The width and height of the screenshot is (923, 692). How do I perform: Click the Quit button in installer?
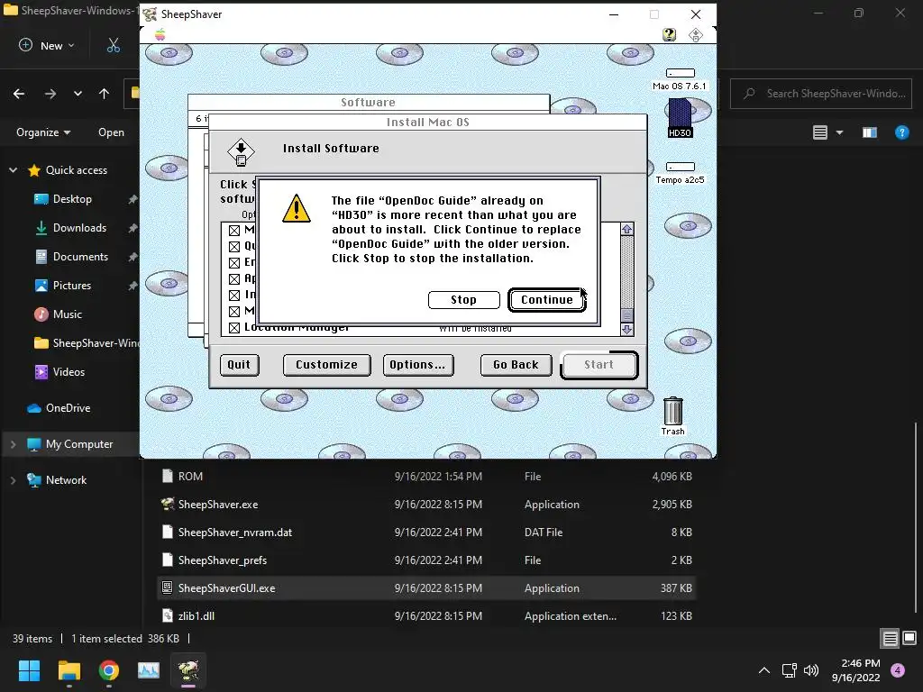point(239,365)
